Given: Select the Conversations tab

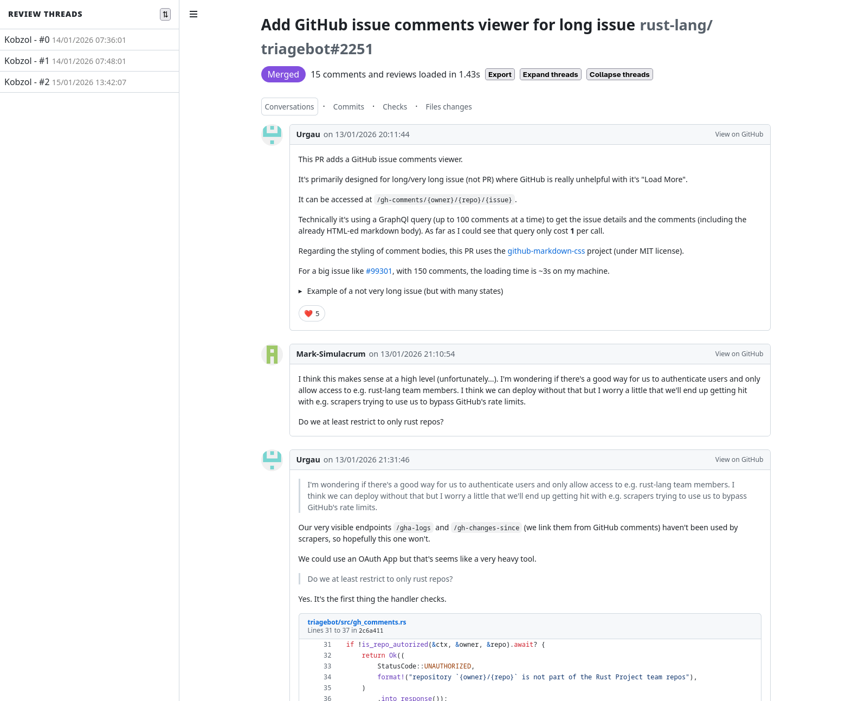Looking at the screenshot, I should tap(289, 106).
